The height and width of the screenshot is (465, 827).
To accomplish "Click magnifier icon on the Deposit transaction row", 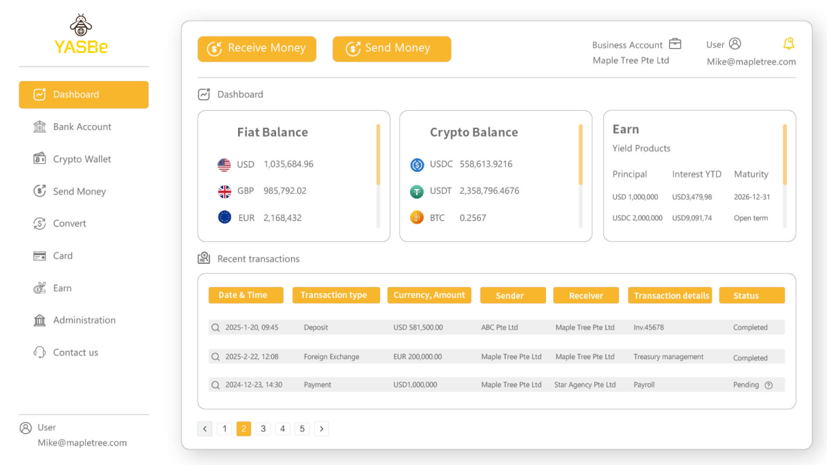I will 216,328.
